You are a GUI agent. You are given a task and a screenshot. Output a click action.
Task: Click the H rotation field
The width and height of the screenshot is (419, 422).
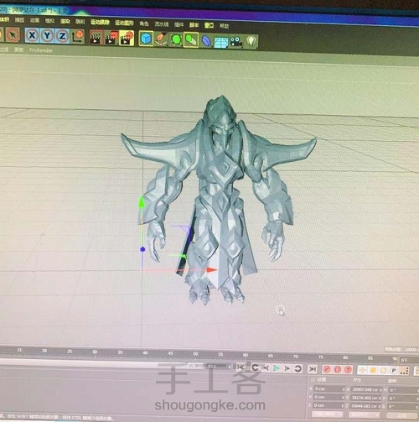click(403, 390)
